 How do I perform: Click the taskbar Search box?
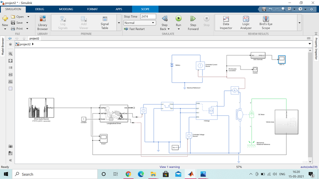point(55,174)
